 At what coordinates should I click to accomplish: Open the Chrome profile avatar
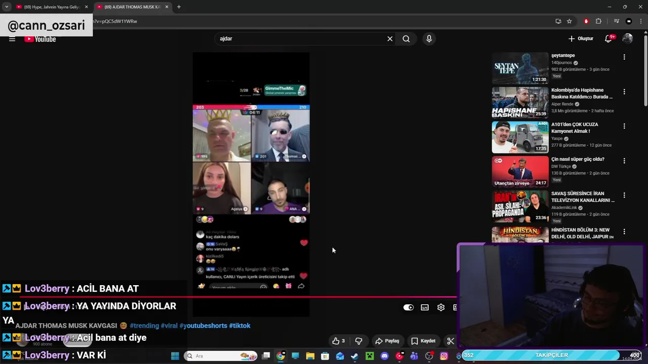pos(629,21)
